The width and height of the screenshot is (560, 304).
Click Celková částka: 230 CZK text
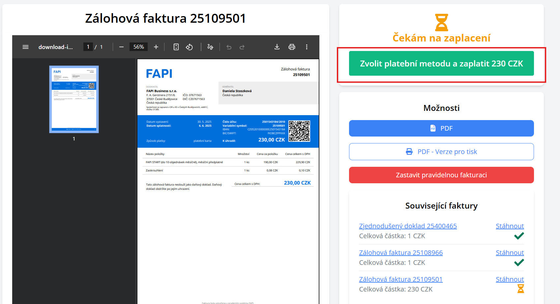pyautogui.click(x=396, y=289)
